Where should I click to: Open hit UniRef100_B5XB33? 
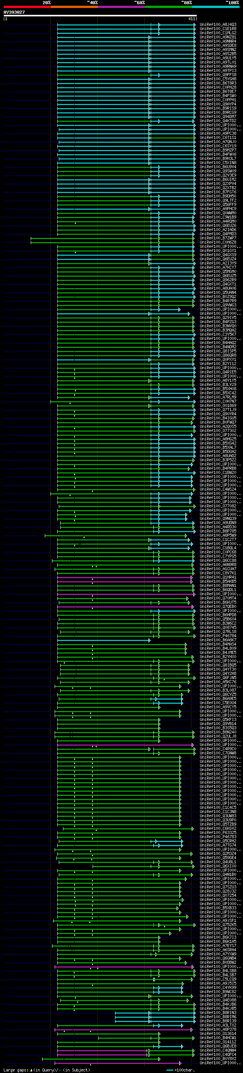tap(218, 908)
